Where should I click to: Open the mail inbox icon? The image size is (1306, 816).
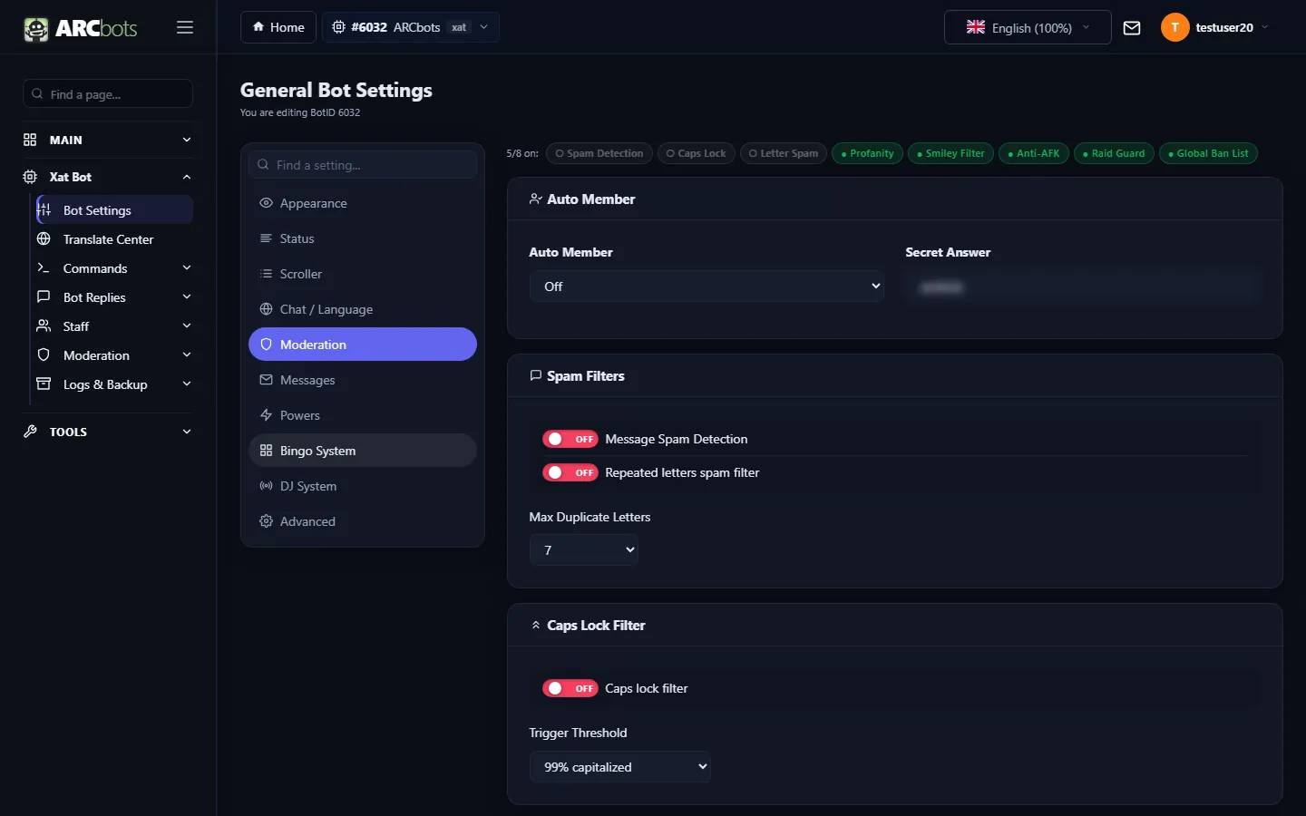pos(1132,28)
